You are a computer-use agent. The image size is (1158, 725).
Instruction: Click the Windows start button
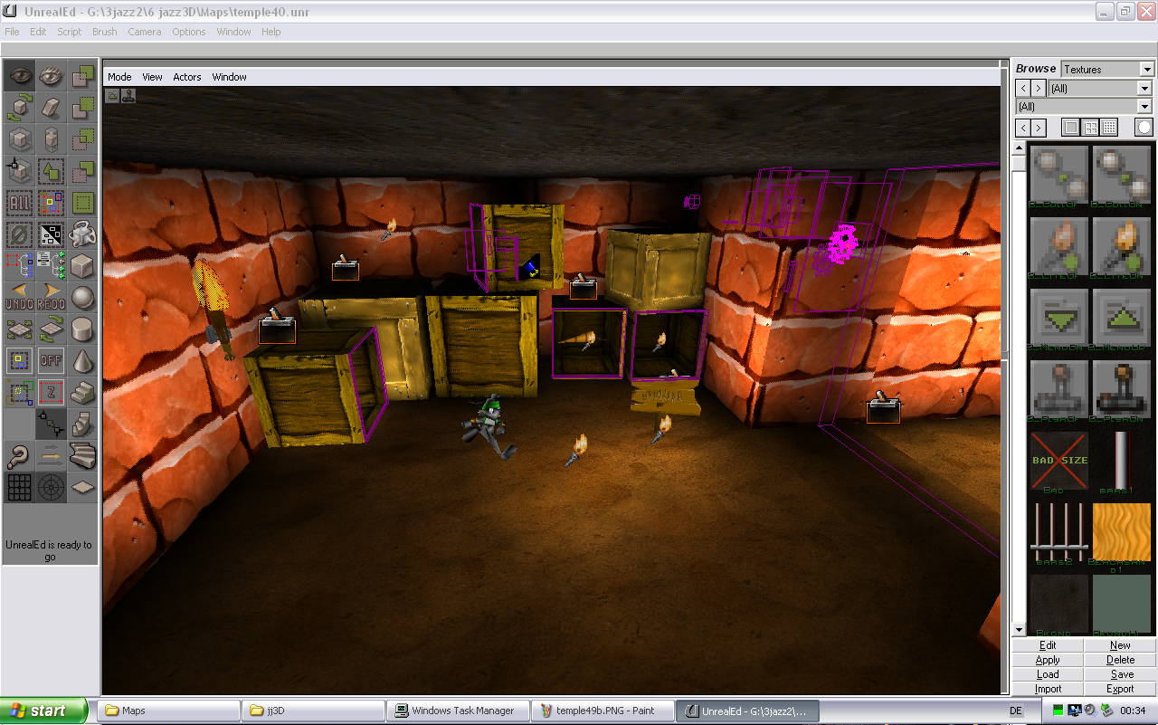pos(44,711)
